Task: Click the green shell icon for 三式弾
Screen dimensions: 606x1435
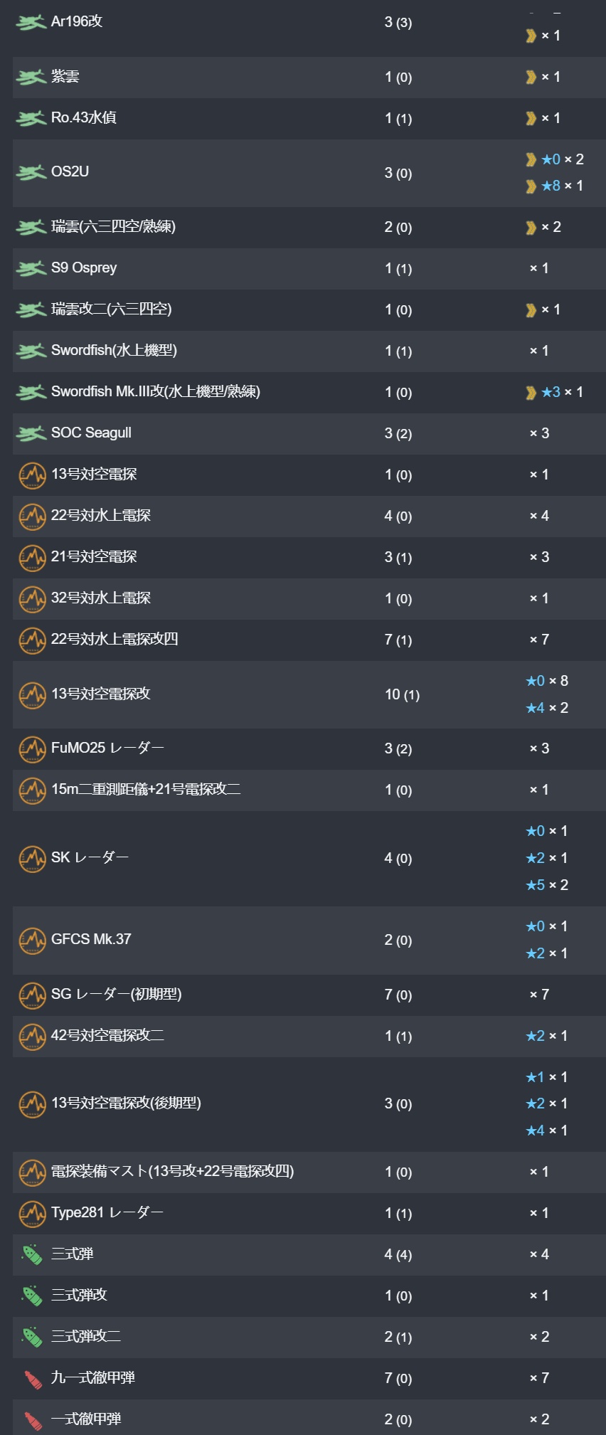Action: (32, 1254)
